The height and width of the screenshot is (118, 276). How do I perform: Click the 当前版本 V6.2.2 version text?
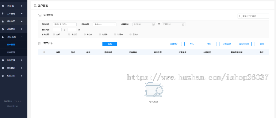[x=13, y=101]
